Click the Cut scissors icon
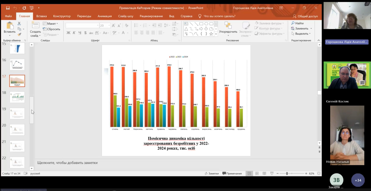This screenshot has width=371, height=191. (19, 24)
